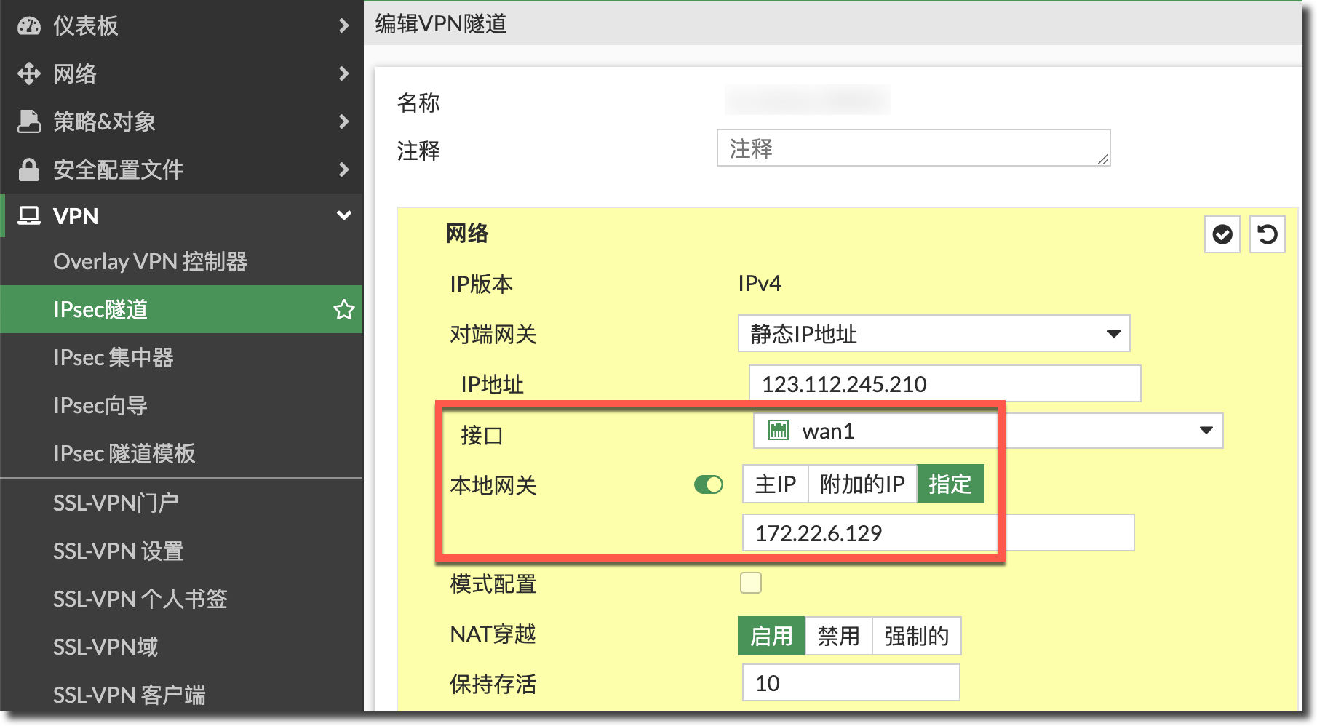Screen dimensions: 1317x726
Task: Select 附加的IP option
Action: pyautogui.click(x=862, y=484)
